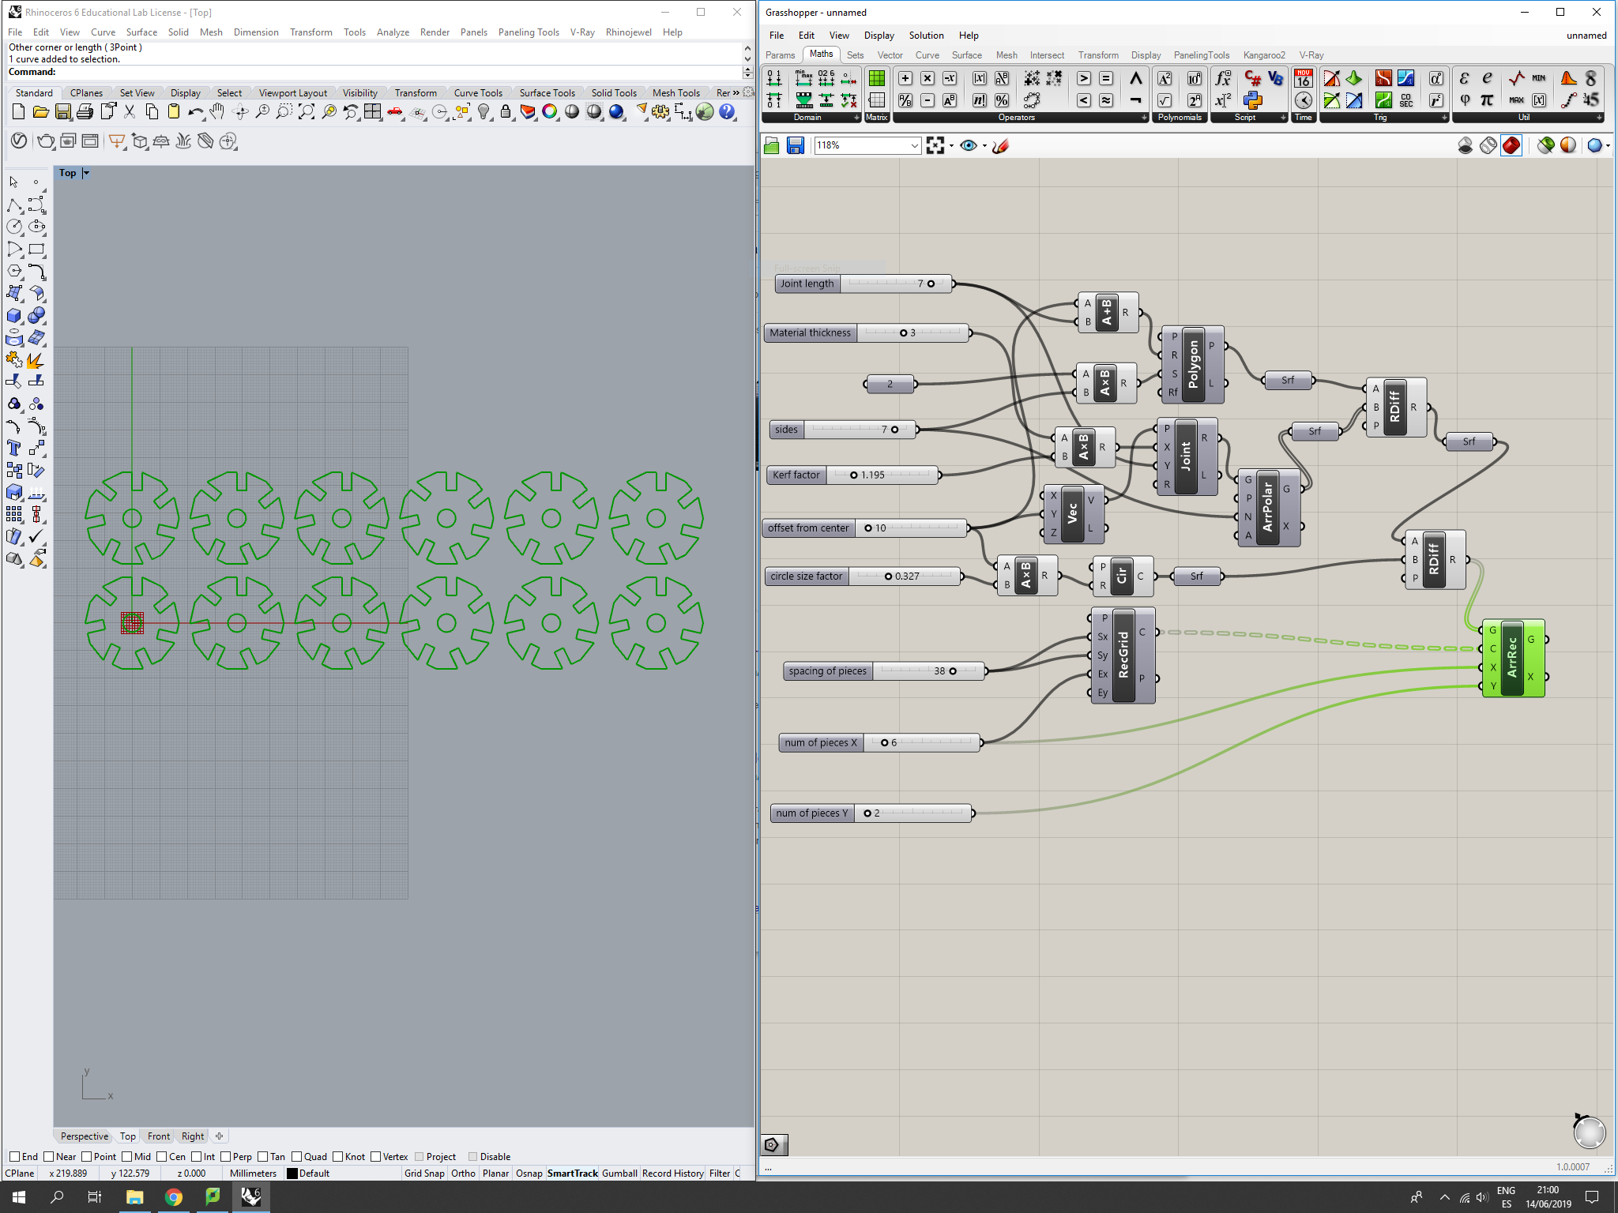The width and height of the screenshot is (1618, 1213).
Task: Toggle the Quad osnap checkbox
Action: coord(297,1157)
